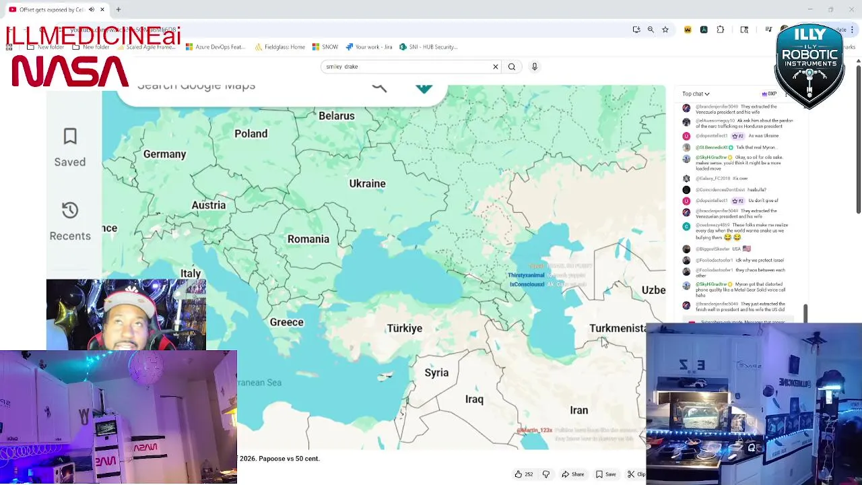Screen dimensions: 862x485
Task: Expand the Top chat dropdown
Action: pos(696,94)
